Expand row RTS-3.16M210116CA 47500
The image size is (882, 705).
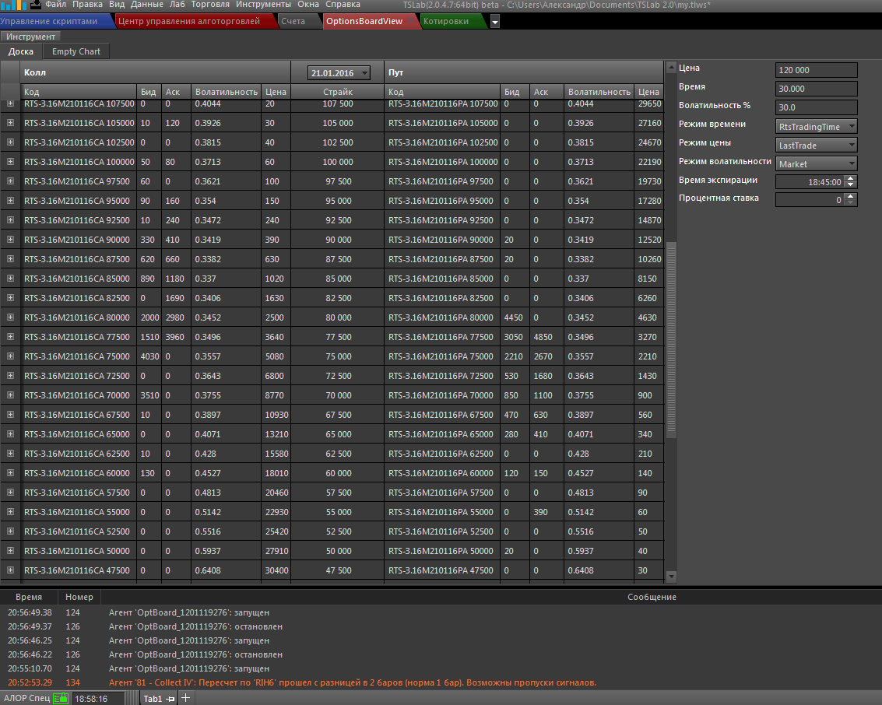click(x=10, y=570)
